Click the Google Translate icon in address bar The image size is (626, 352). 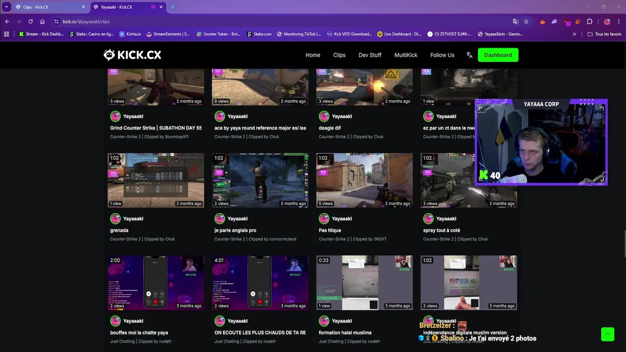pyautogui.click(x=515, y=22)
